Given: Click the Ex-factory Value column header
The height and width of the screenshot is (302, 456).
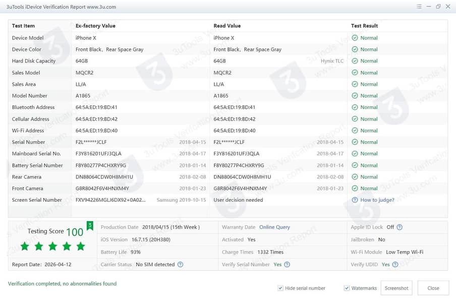Looking at the screenshot, I should [x=95, y=26].
